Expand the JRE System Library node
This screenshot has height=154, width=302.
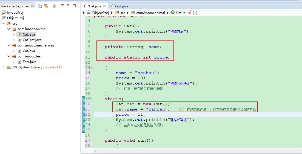point(4,67)
